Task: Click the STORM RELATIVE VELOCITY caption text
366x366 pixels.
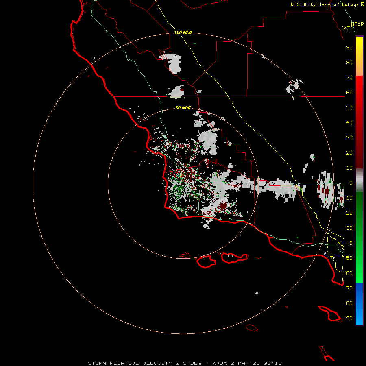Action: [x=130, y=363]
